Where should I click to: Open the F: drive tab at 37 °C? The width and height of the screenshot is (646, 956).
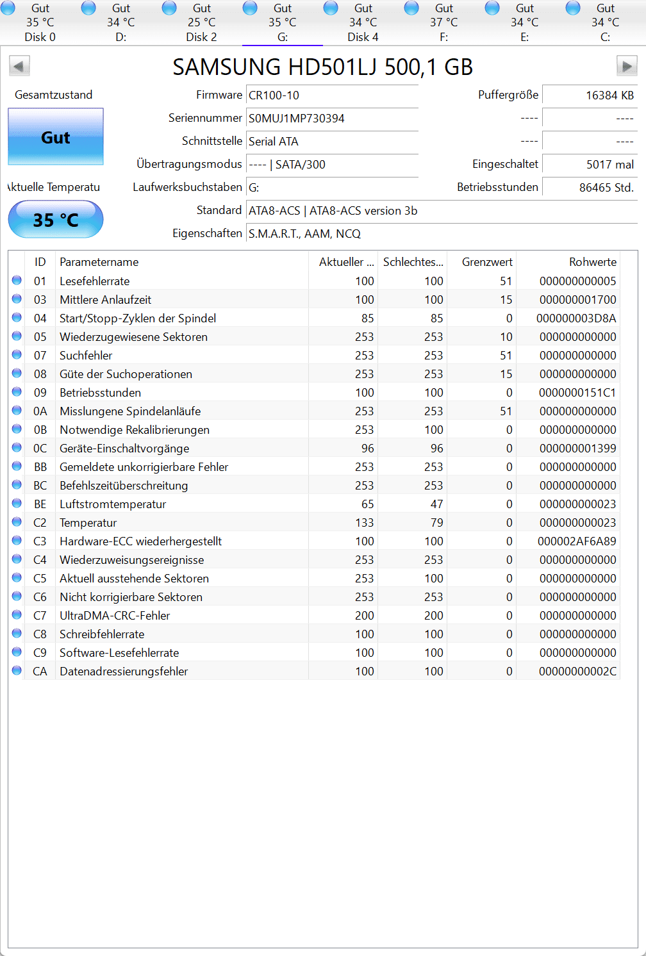(x=444, y=22)
